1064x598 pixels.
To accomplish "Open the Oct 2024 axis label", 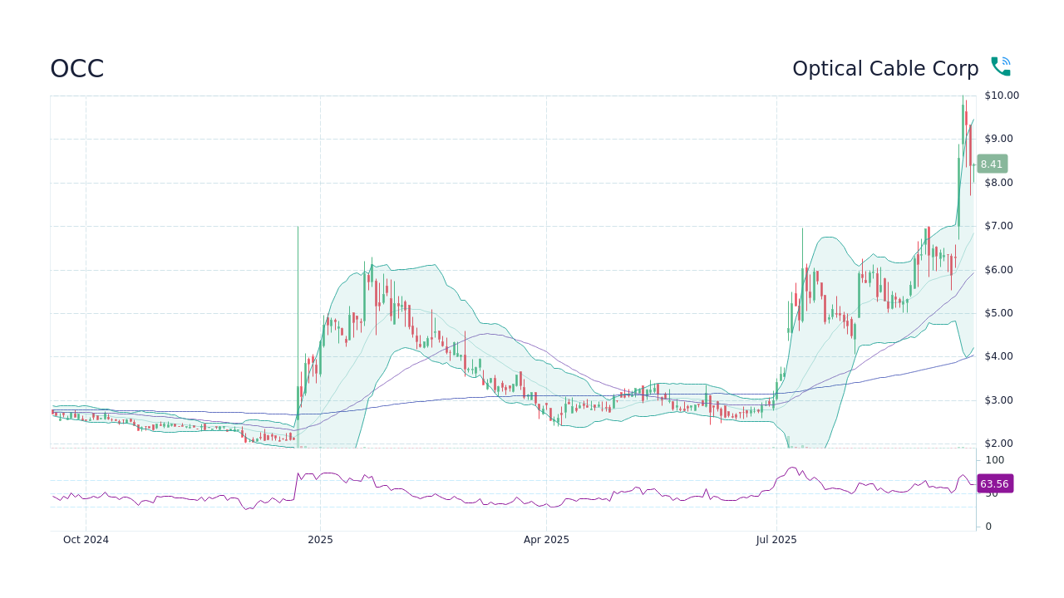I will point(86,539).
